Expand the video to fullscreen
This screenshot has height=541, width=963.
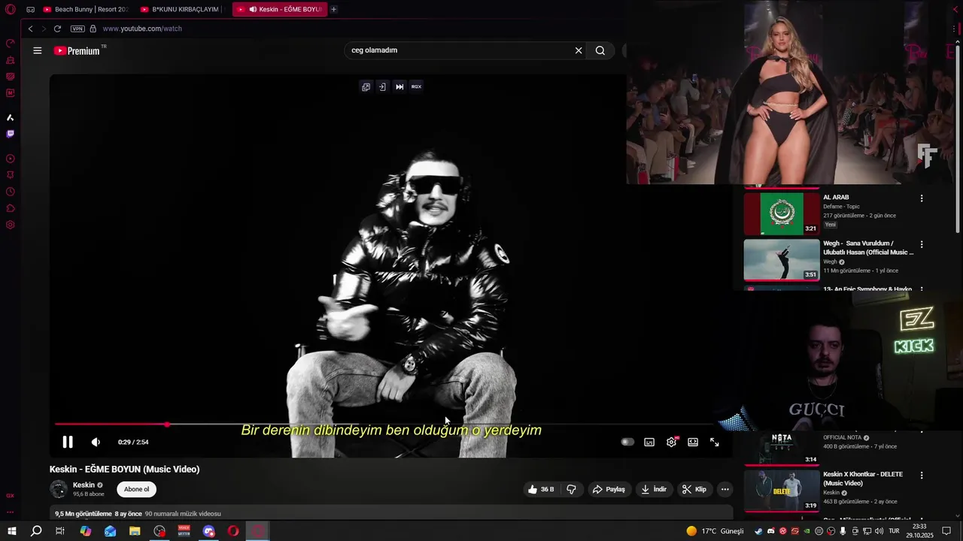[x=715, y=442]
